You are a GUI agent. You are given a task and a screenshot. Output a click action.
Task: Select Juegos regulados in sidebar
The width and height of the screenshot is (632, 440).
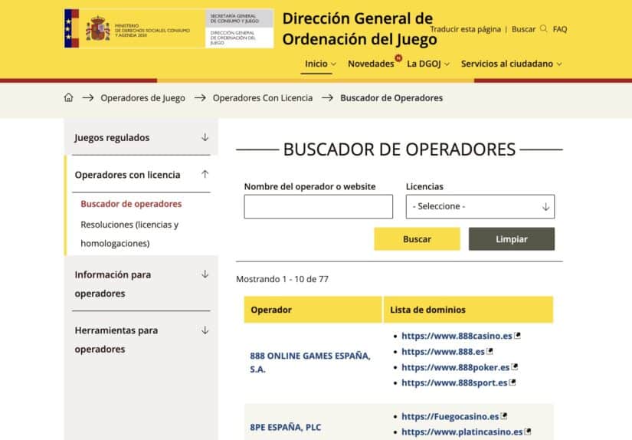click(112, 137)
